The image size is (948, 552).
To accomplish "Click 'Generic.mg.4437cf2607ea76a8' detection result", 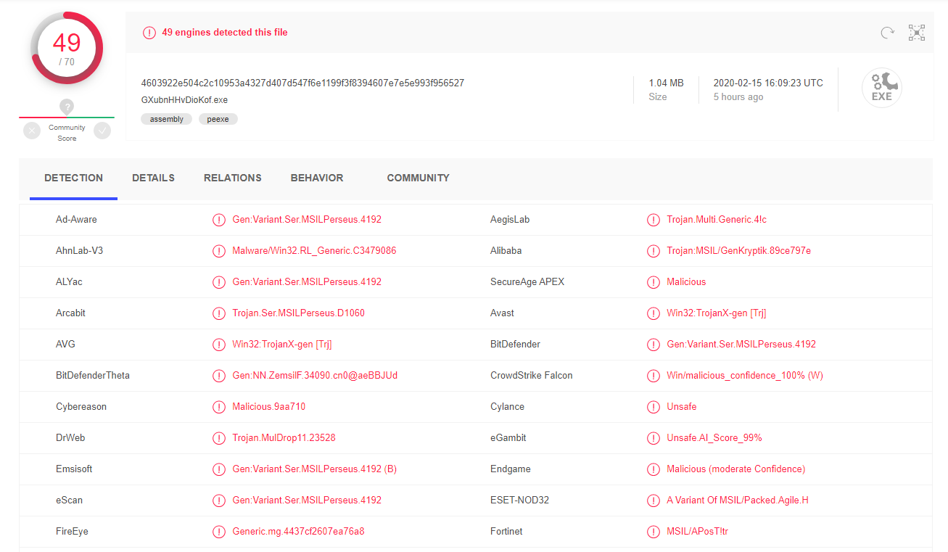I will (x=298, y=532).
